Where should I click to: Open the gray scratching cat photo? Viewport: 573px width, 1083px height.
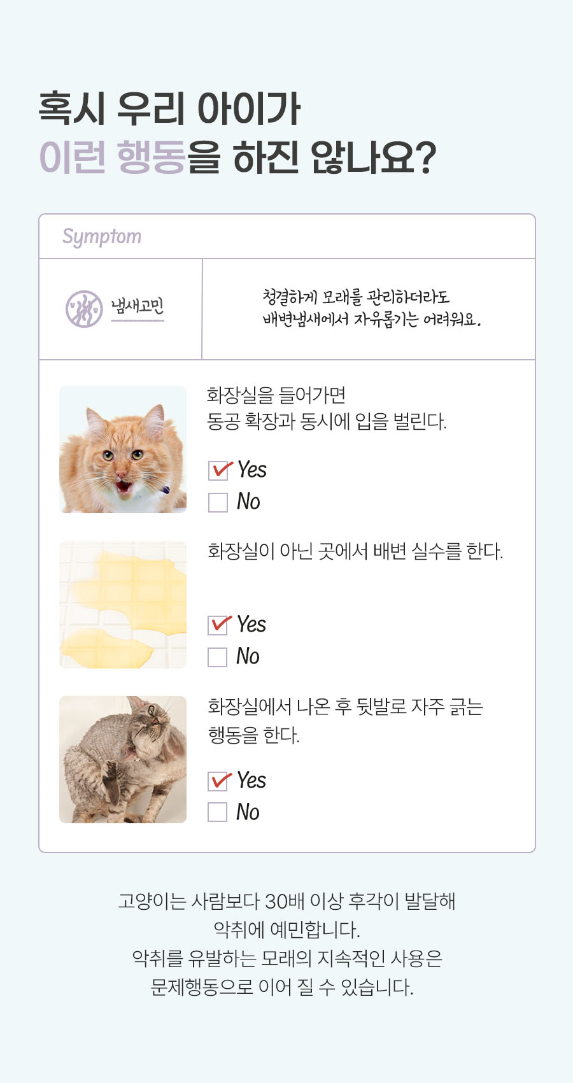tap(123, 760)
